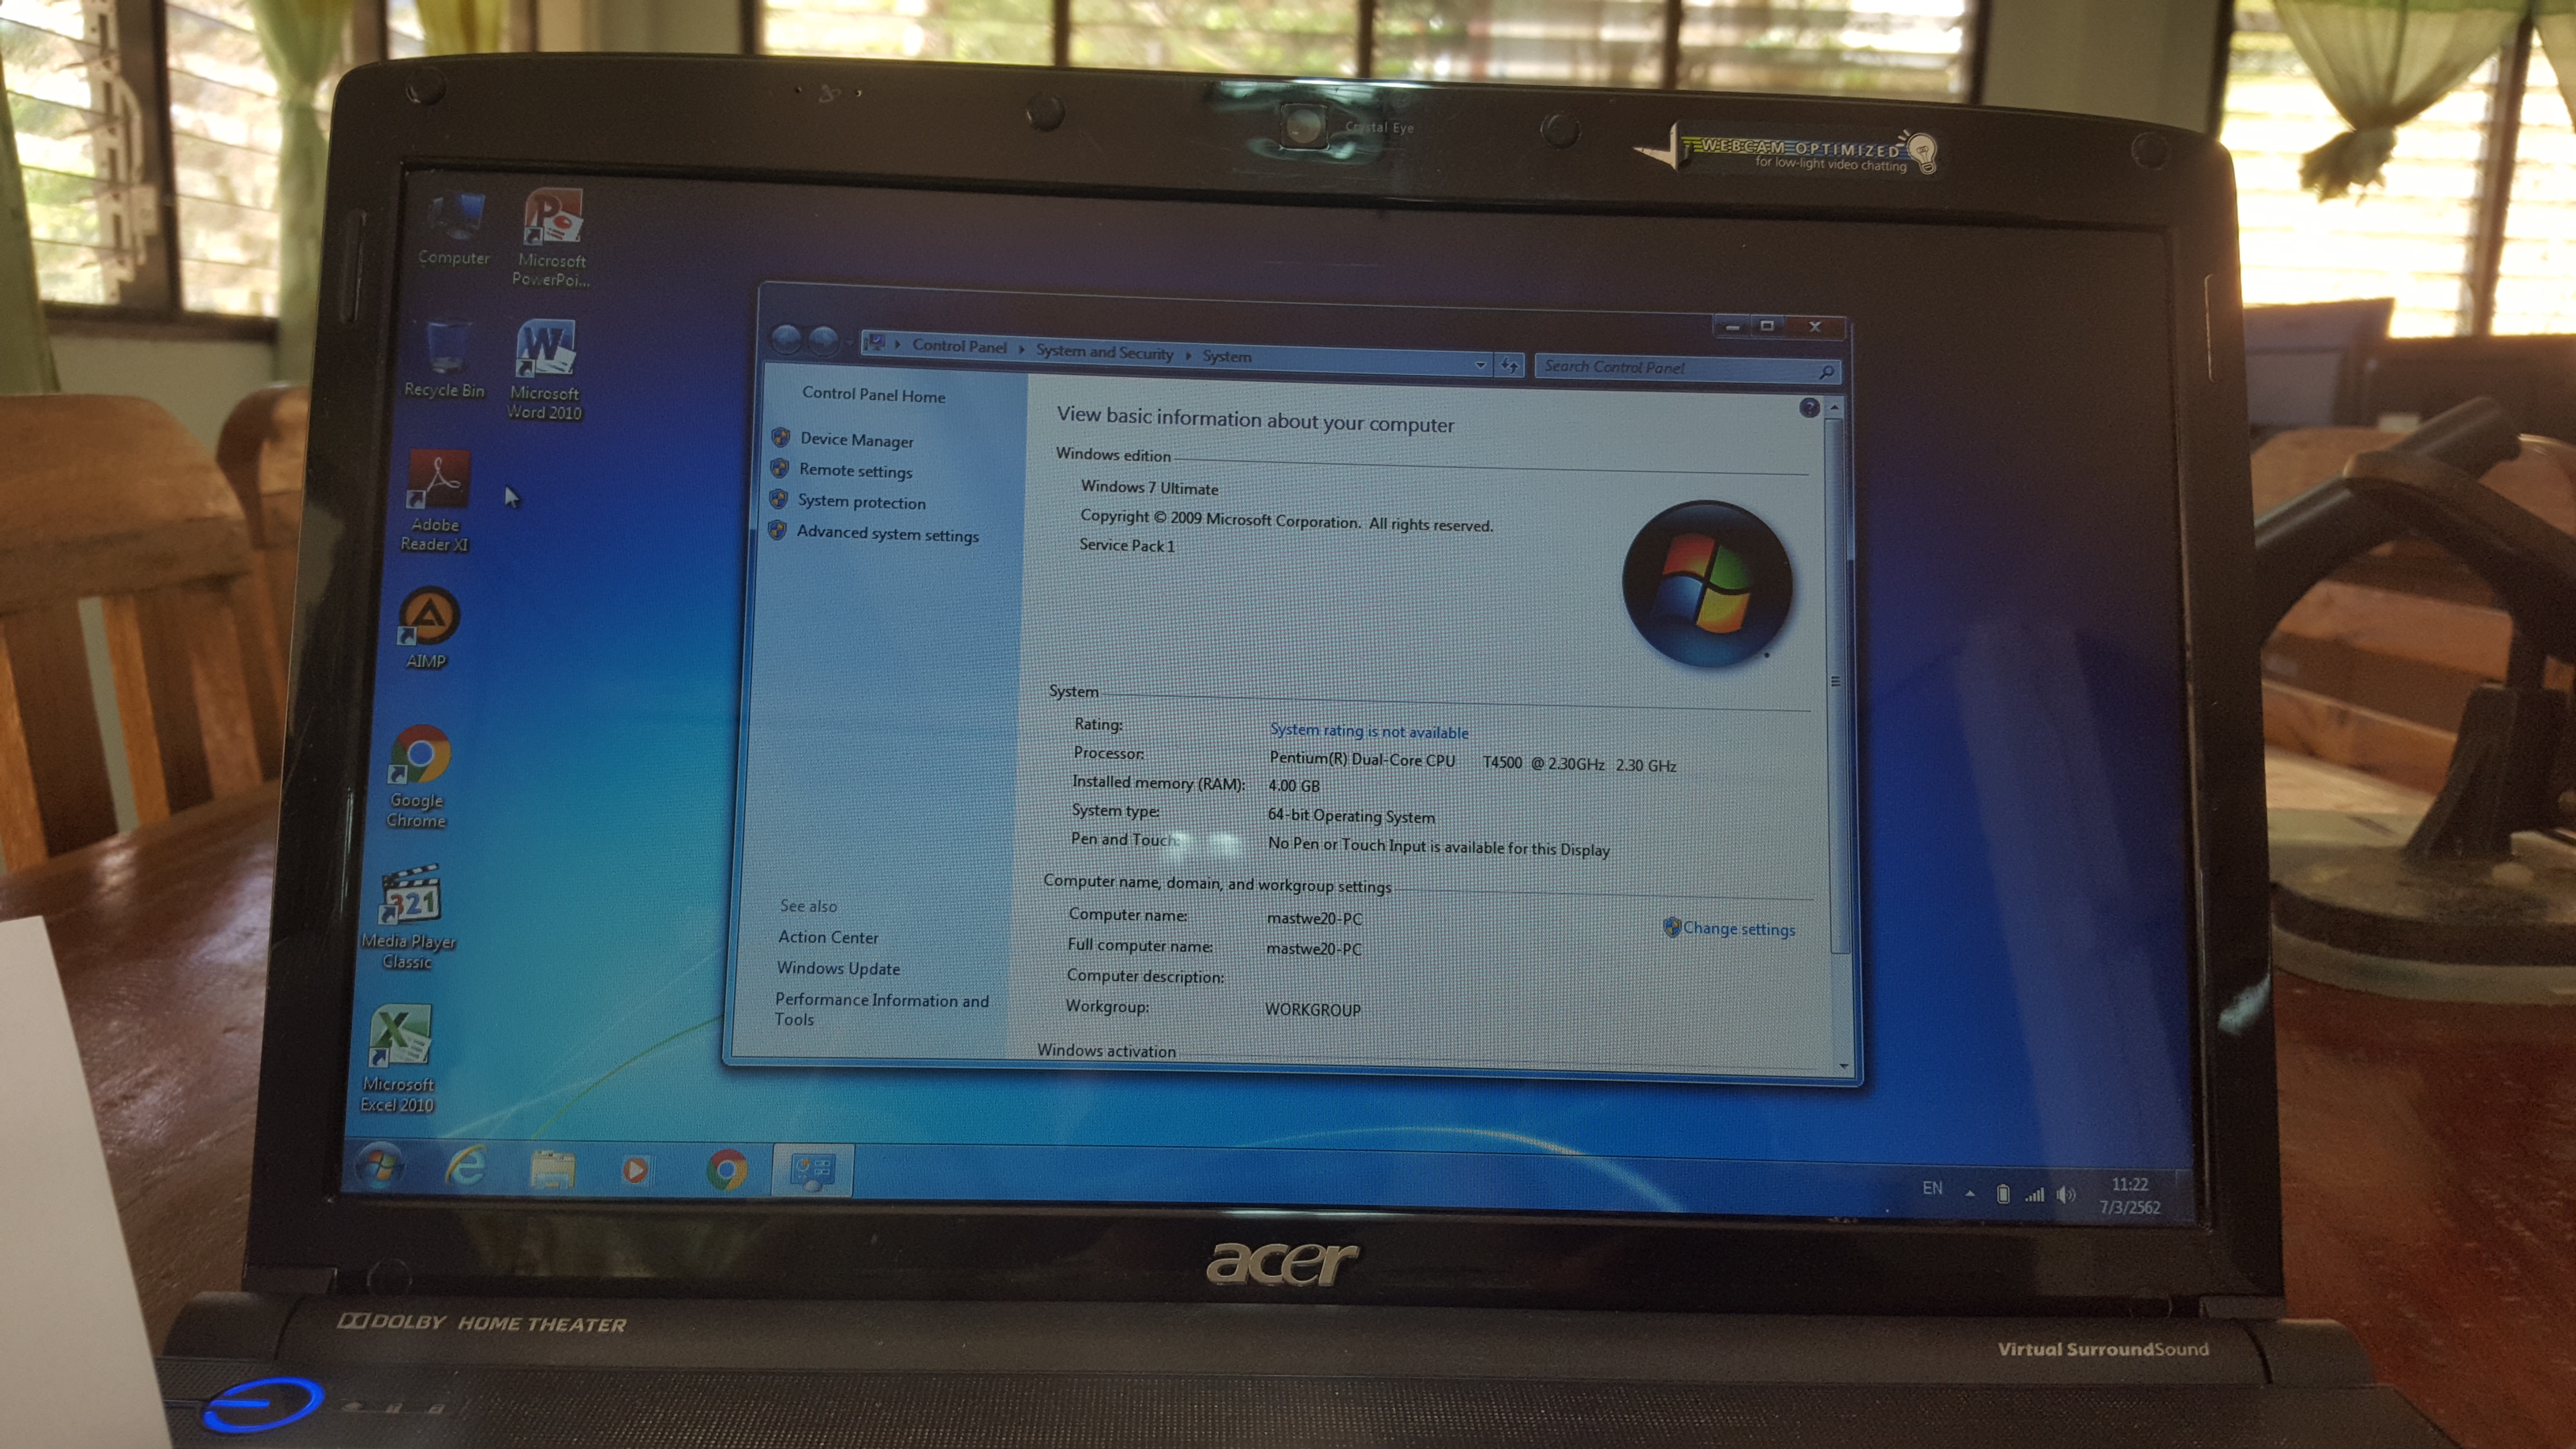This screenshot has height=1449, width=2576.
Task: Click the battery icon in system tray
Action: 2002,1193
